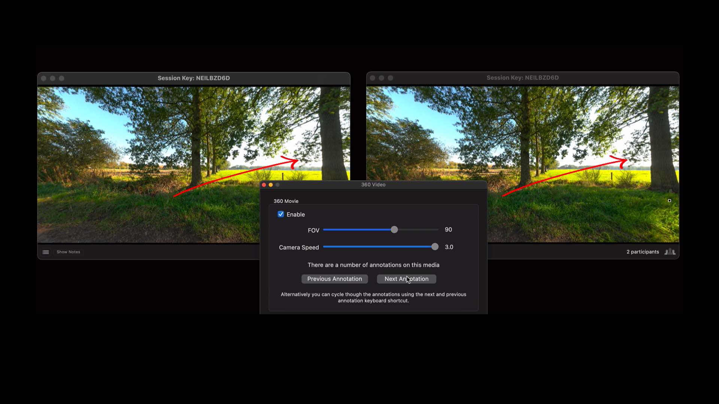Image resolution: width=719 pixels, height=404 pixels.
Task: Click the FOV slider handle
Action: [394, 230]
